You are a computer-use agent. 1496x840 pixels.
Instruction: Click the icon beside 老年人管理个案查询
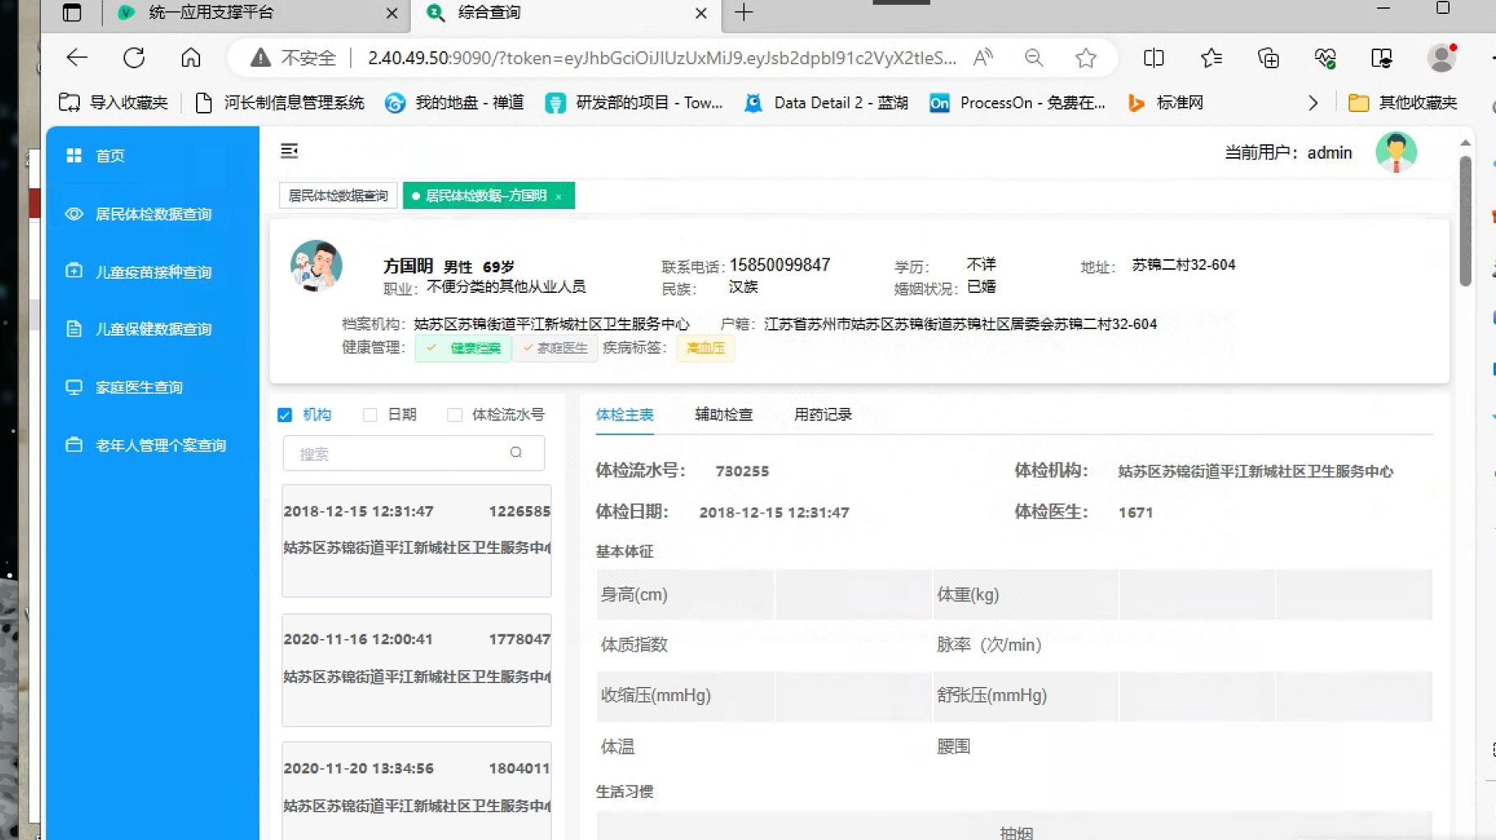point(74,445)
